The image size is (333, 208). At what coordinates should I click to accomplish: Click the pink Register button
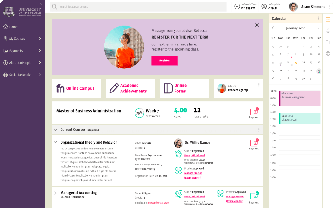(x=165, y=61)
